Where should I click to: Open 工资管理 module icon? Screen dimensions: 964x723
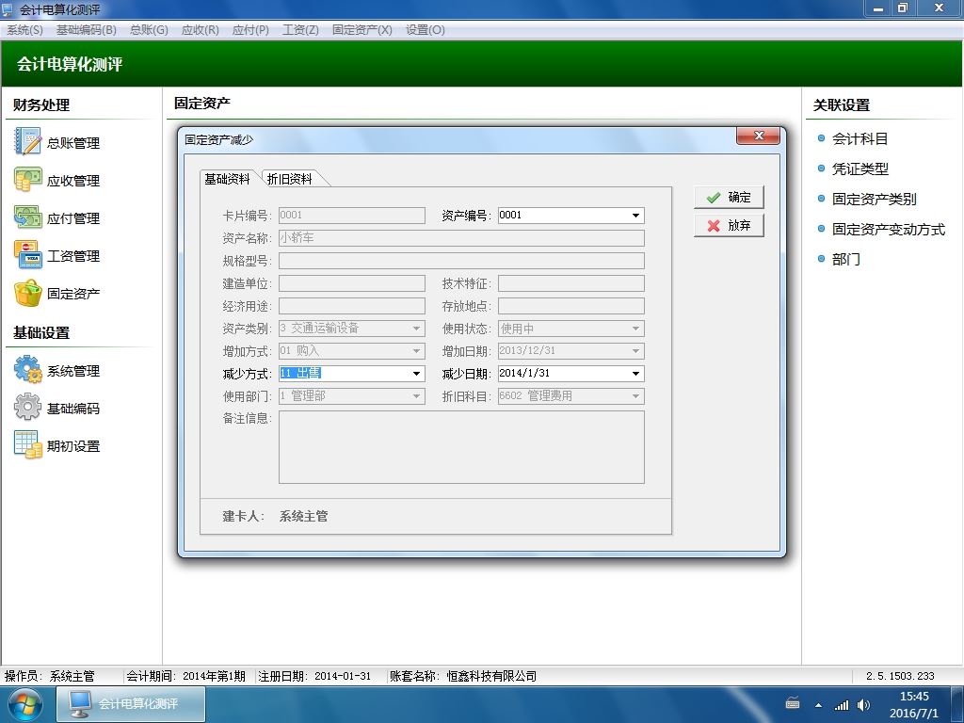[x=27, y=255]
